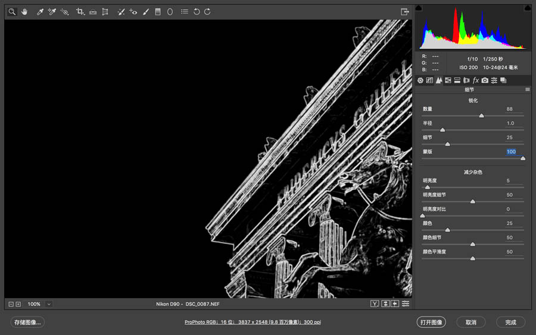Copy current settings to Before
The image size is (536, 335).
pos(395,303)
